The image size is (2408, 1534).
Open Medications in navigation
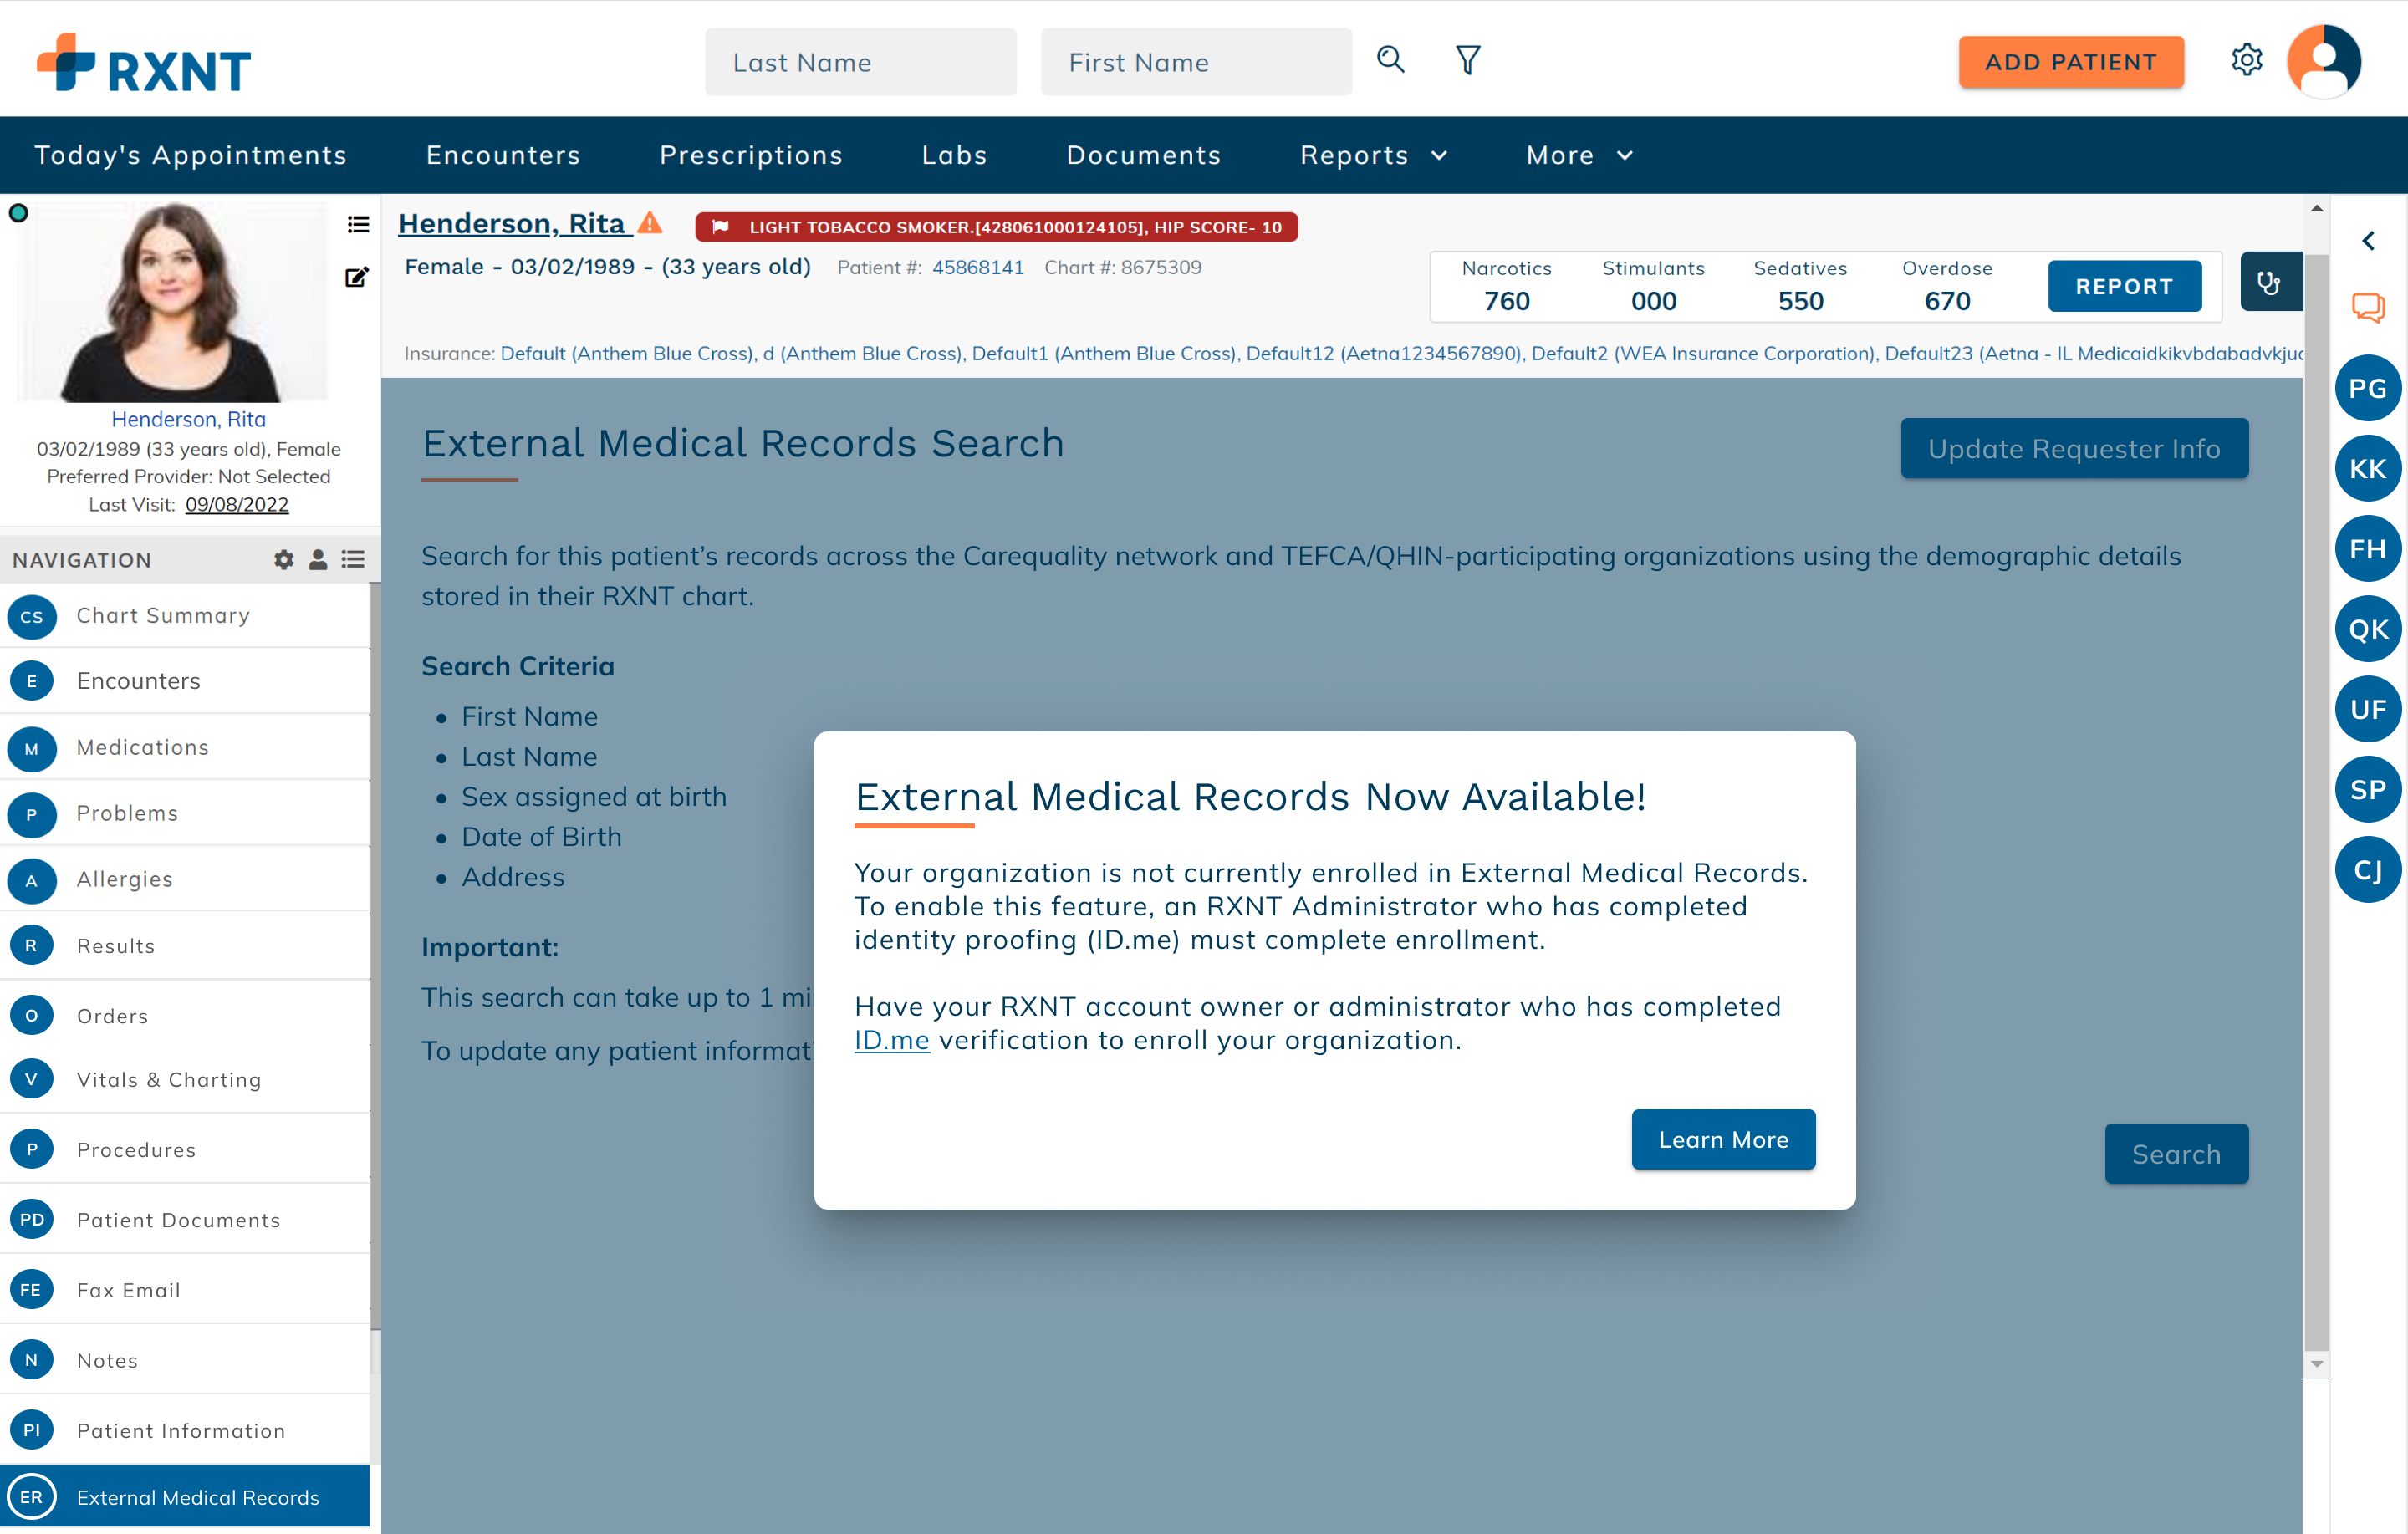pyautogui.click(x=185, y=747)
